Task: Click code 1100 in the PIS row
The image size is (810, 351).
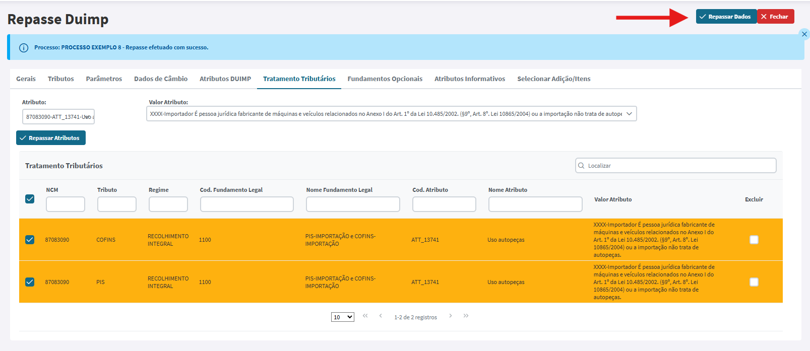Action: click(x=205, y=282)
